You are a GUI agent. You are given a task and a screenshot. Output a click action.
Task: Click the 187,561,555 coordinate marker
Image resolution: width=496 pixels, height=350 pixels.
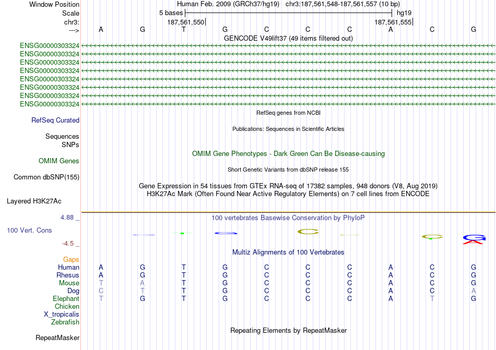393,22
